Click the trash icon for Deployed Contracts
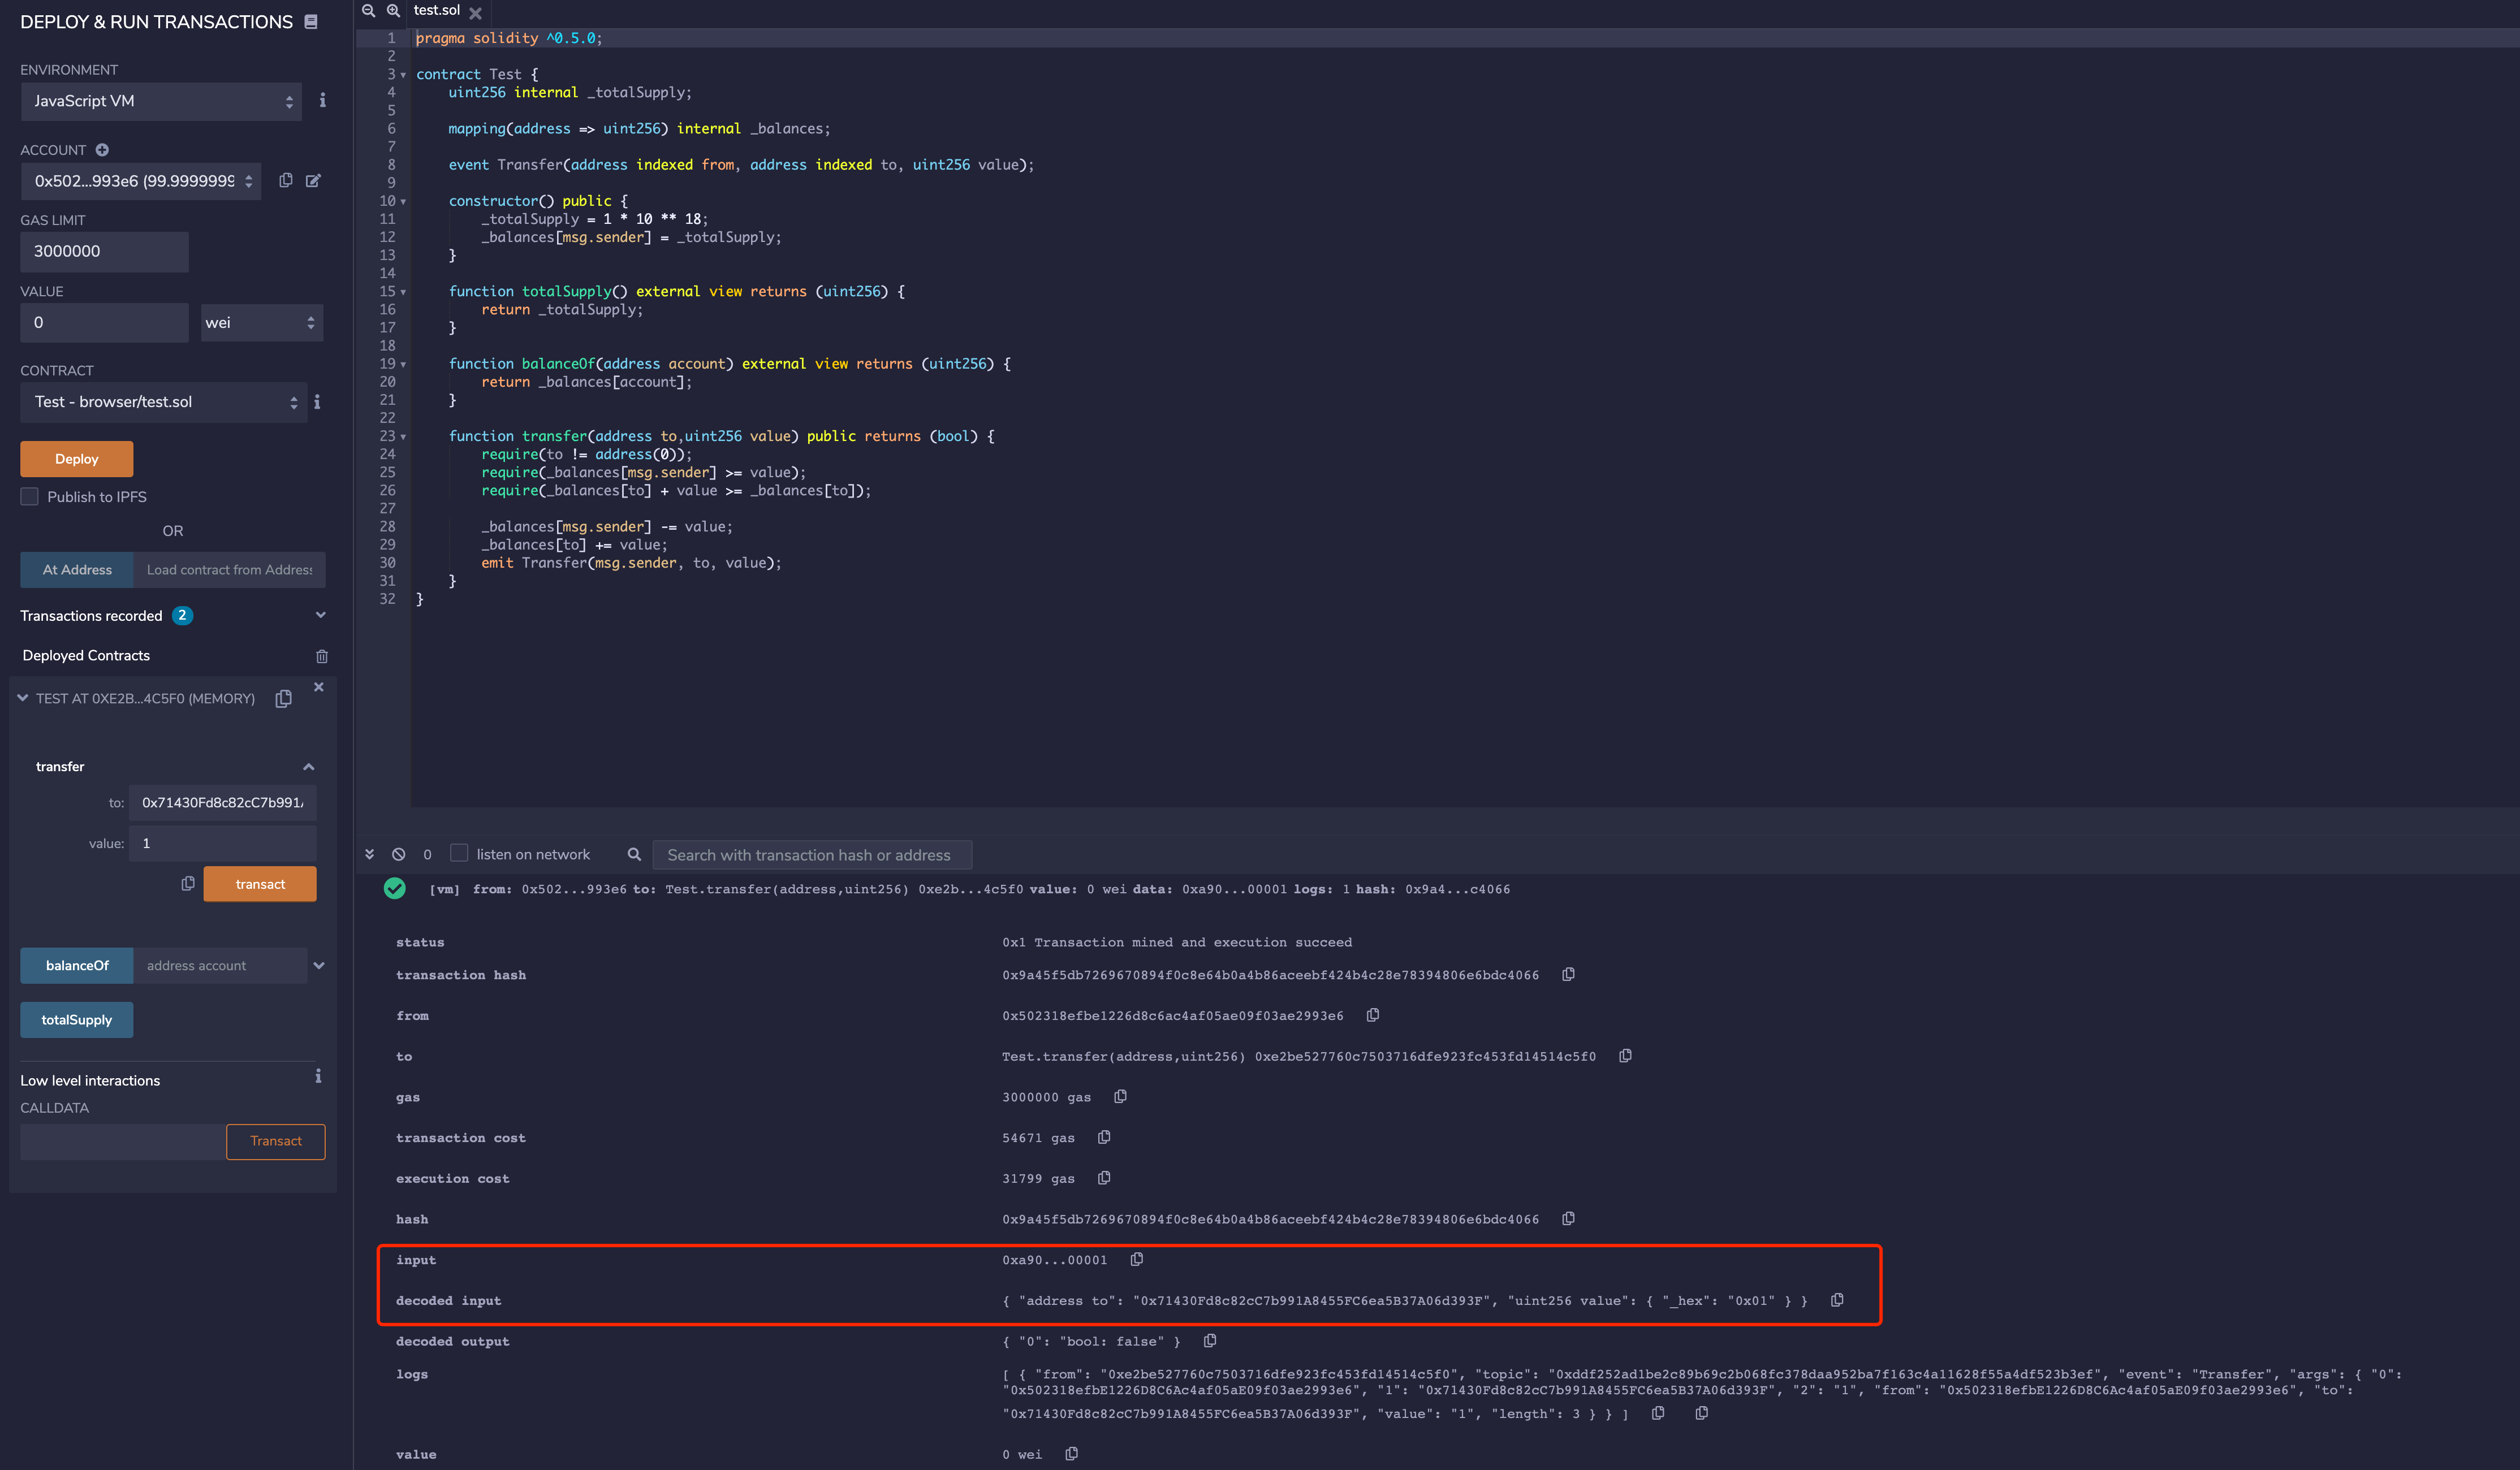 pyautogui.click(x=322, y=656)
